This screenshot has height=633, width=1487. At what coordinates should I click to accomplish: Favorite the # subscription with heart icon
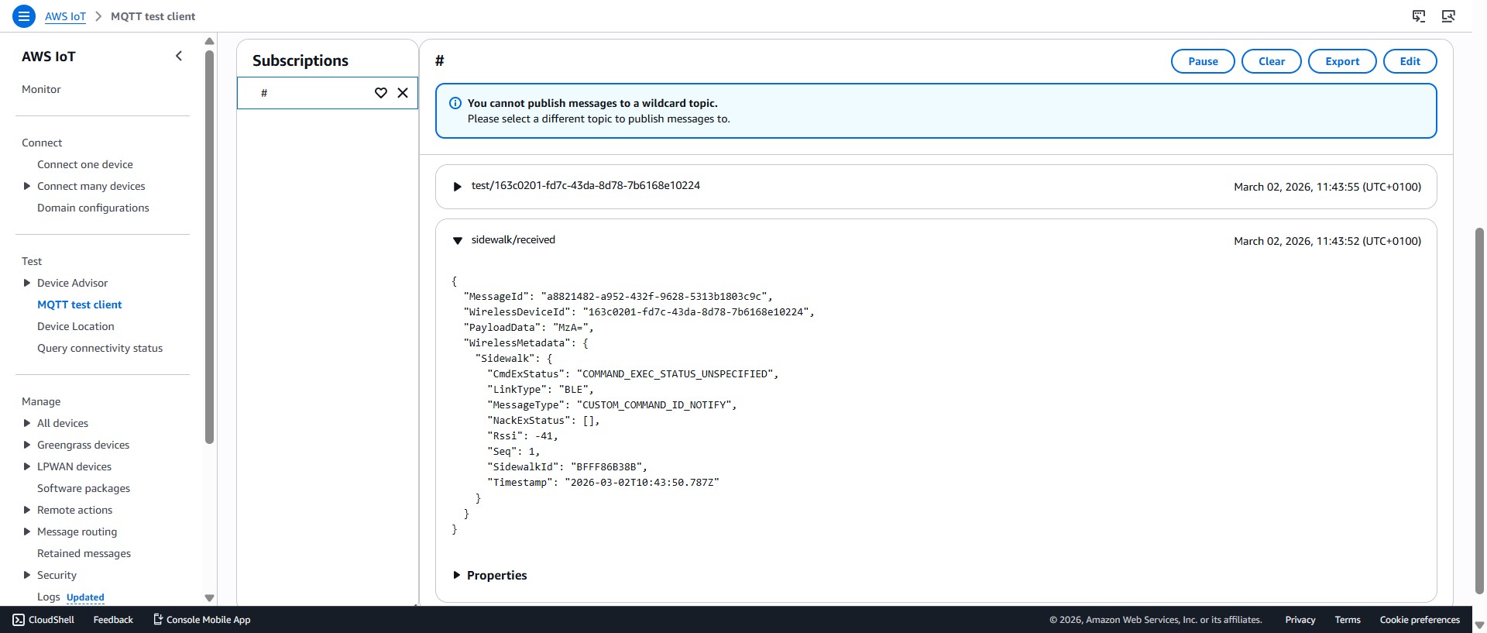tap(381, 93)
